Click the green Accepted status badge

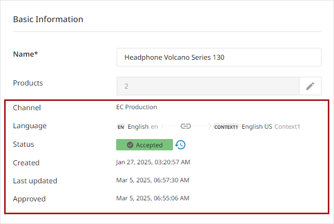point(145,145)
